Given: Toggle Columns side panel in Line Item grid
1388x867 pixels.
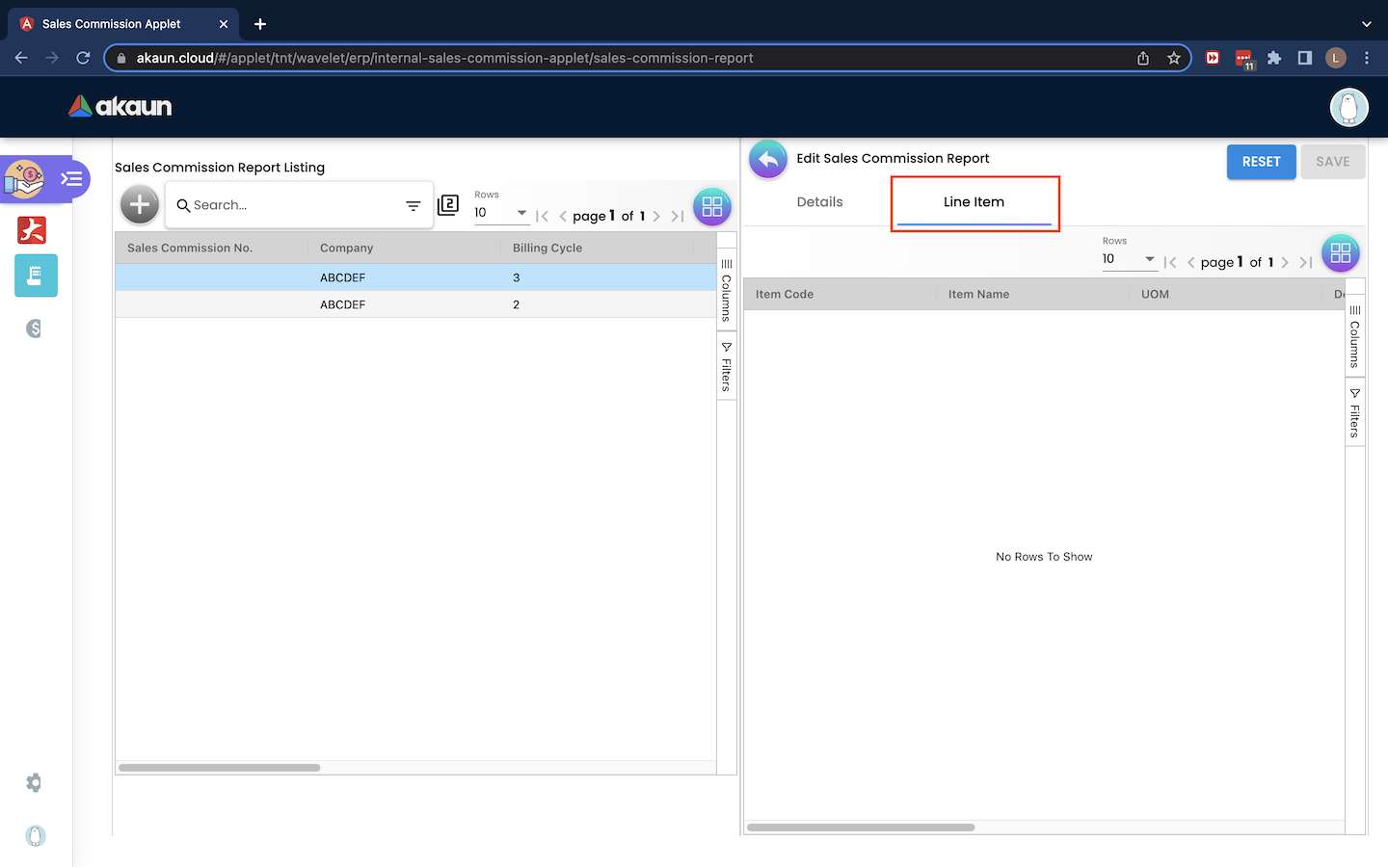Looking at the screenshot, I should [1355, 336].
